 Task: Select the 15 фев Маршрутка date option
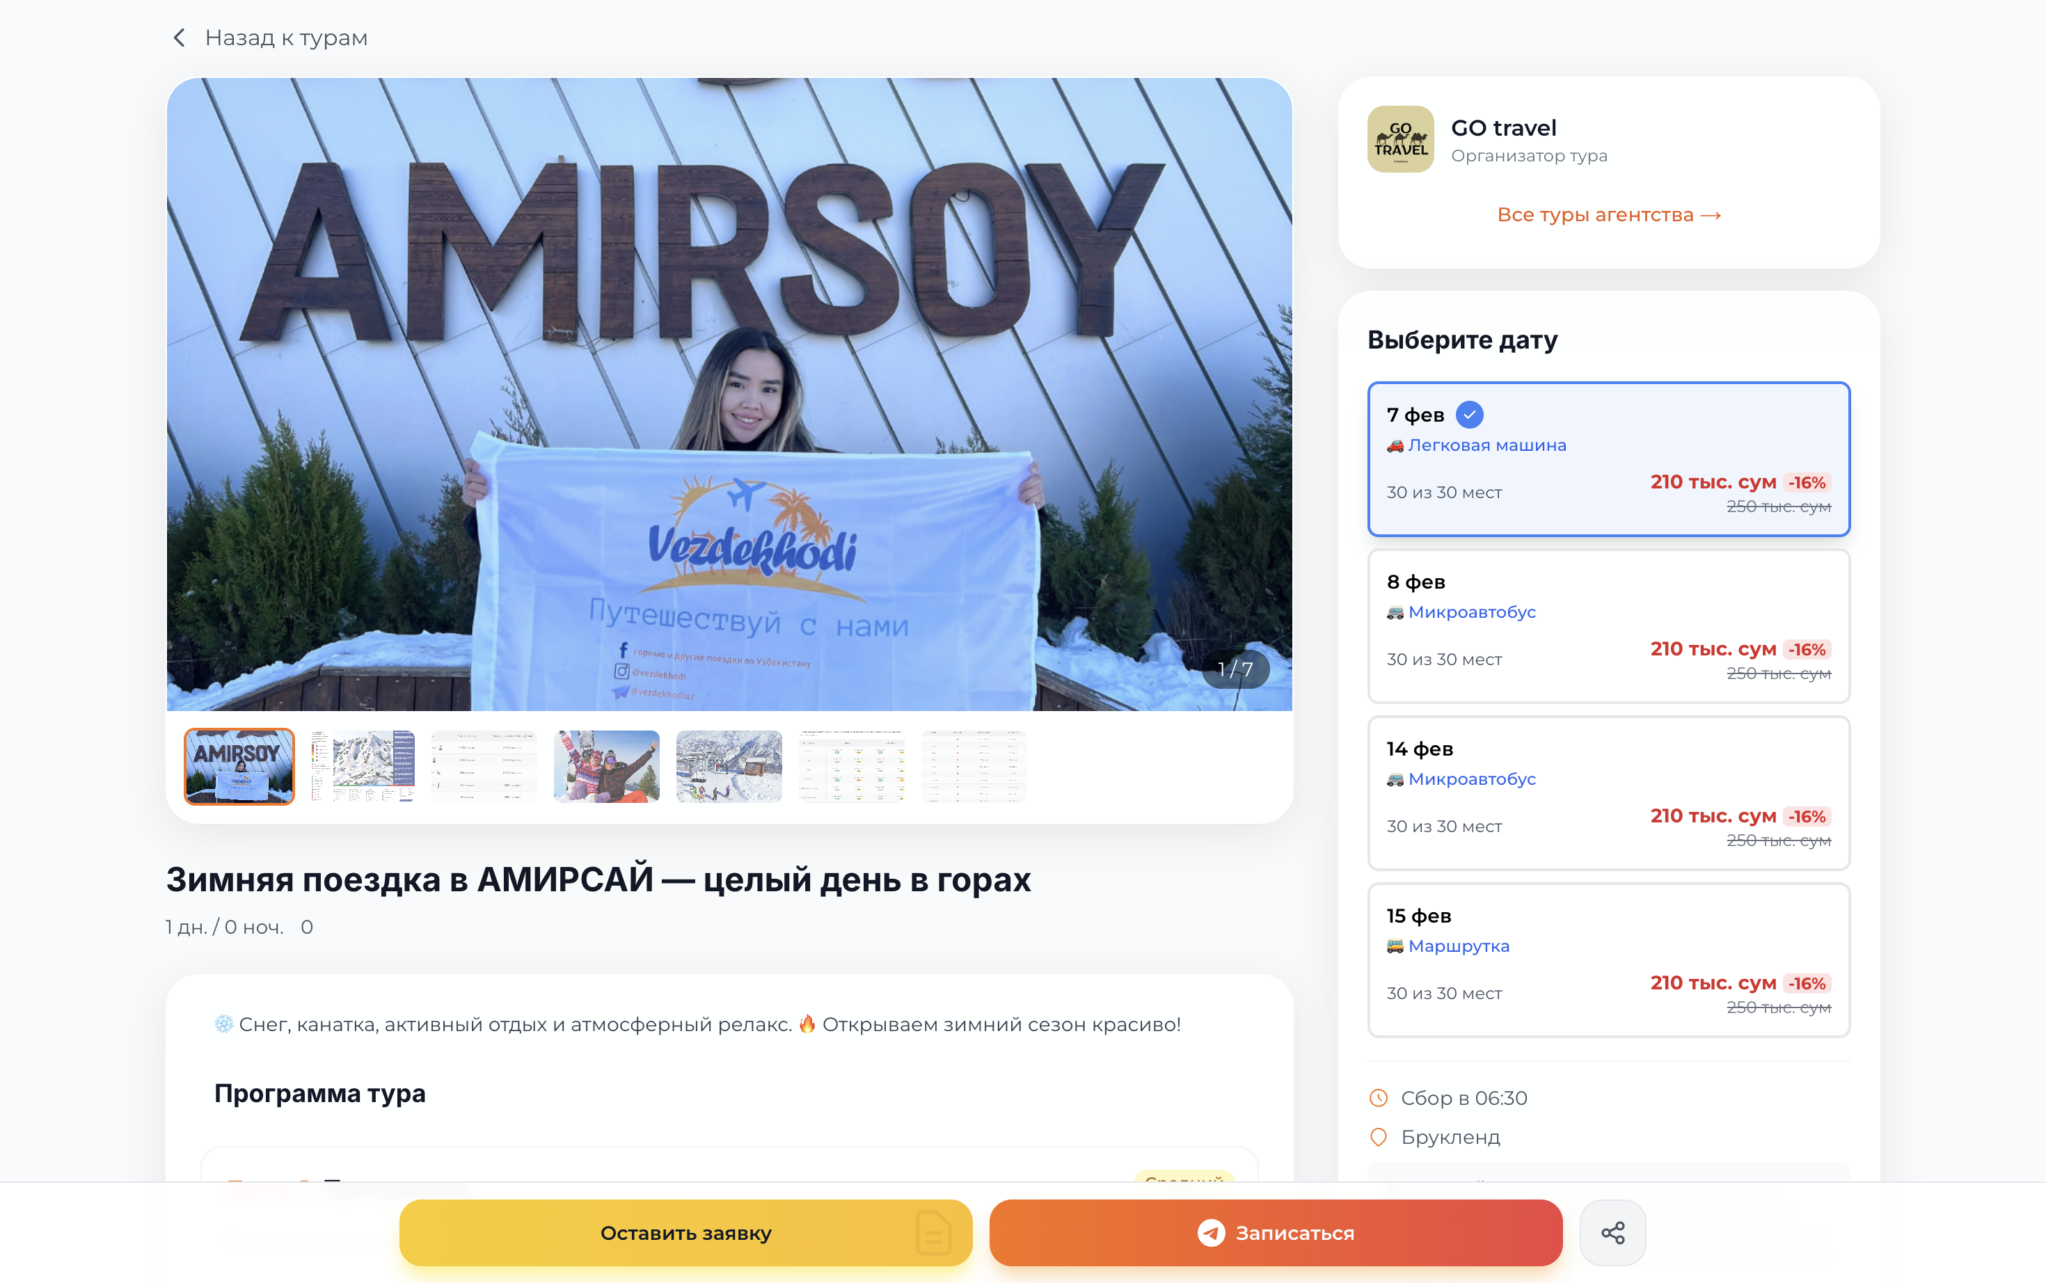tap(1608, 959)
